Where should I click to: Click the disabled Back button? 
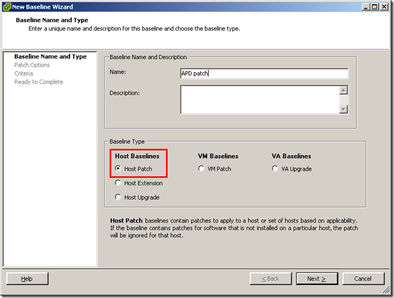click(x=270, y=278)
